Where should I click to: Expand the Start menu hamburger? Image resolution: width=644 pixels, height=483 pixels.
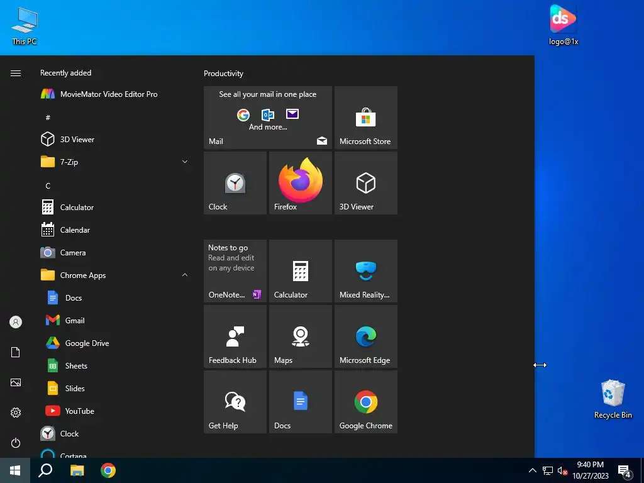coord(16,73)
